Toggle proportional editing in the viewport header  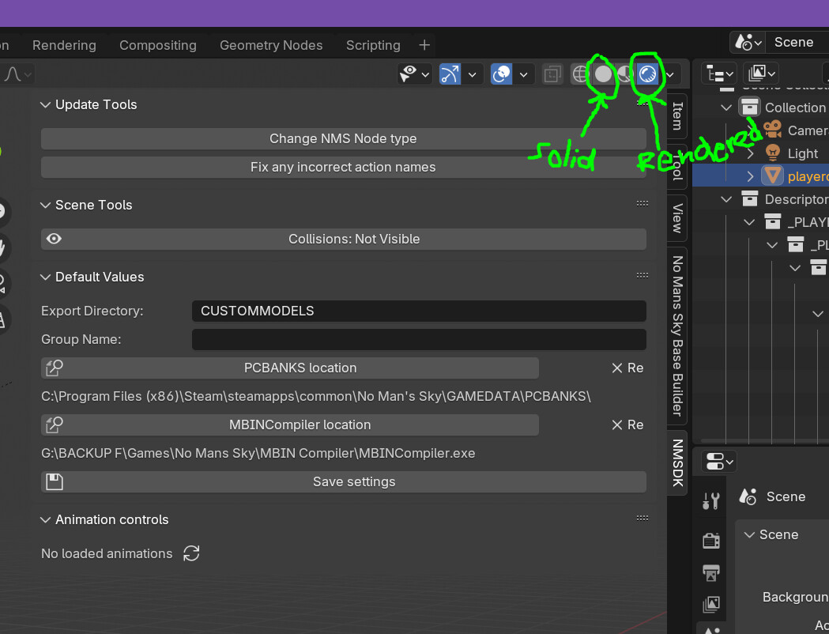[x=501, y=74]
